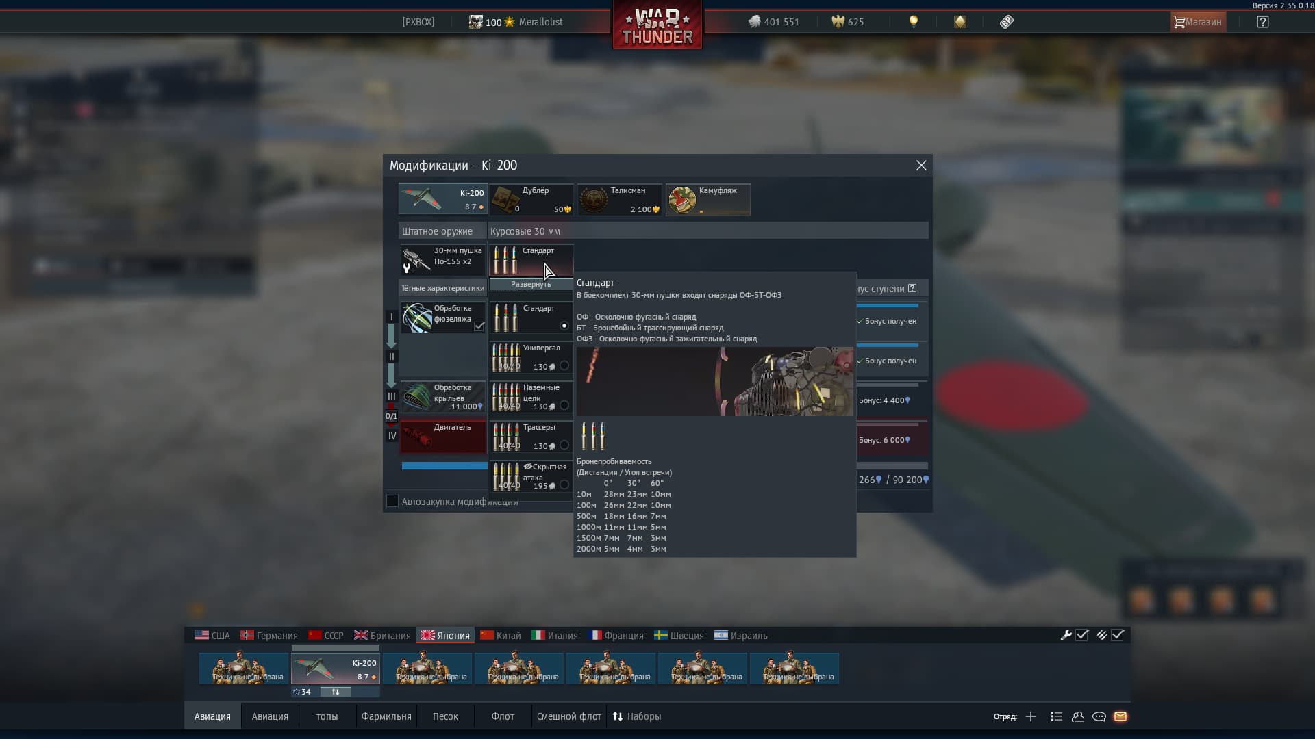1315x739 pixels.
Task: Expand ammo belt list with Развернуть
Action: [531, 284]
